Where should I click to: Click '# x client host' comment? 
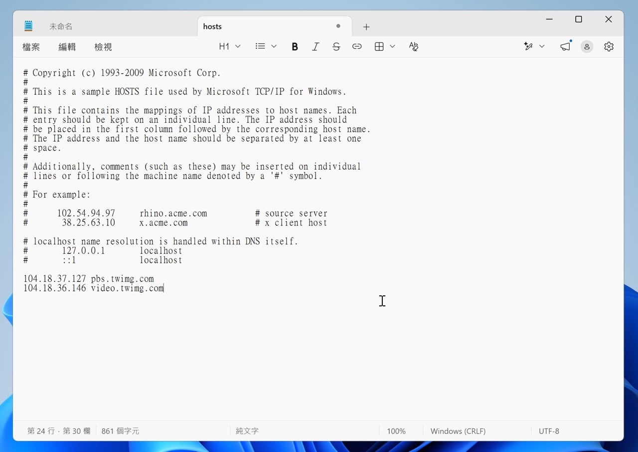291,223
